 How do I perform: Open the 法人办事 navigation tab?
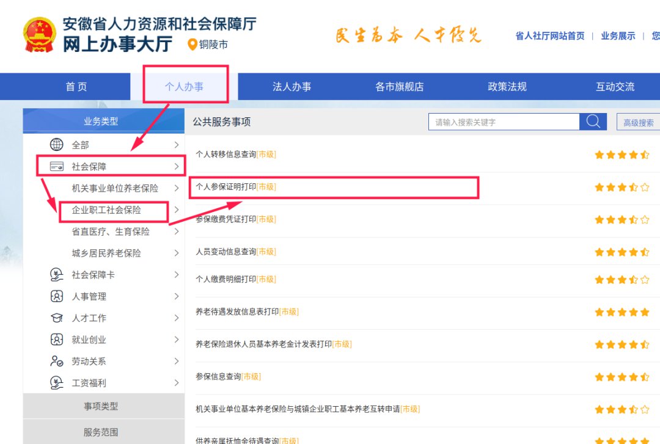291,87
